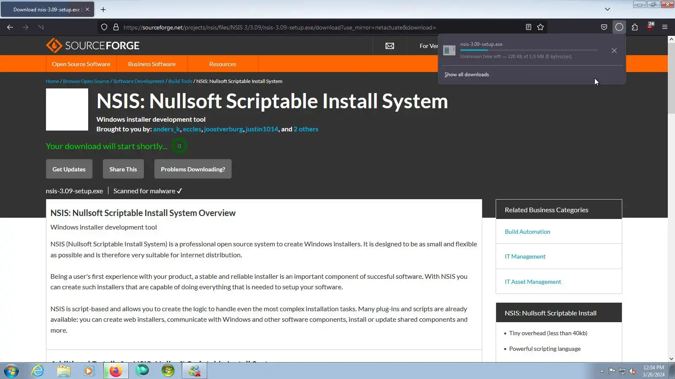Expand the list all tabs dropdown

[x=607, y=9]
